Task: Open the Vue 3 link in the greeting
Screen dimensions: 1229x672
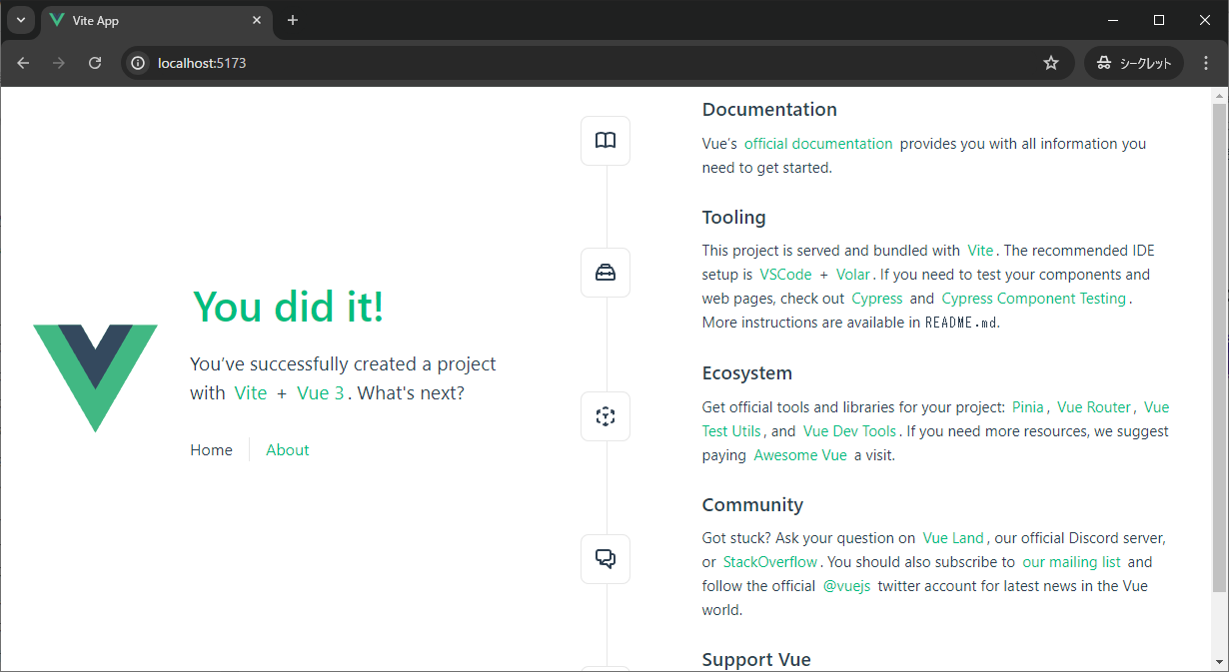Action: (x=321, y=393)
